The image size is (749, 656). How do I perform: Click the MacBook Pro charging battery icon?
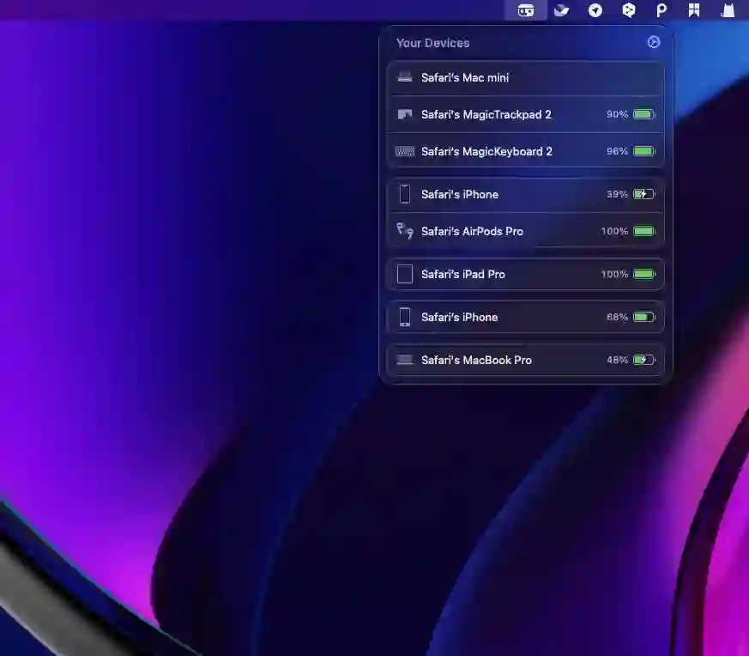click(644, 360)
